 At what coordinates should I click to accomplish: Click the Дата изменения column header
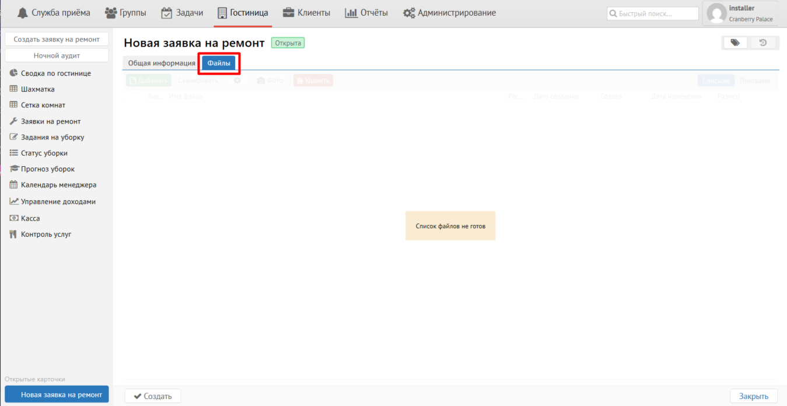(x=676, y=96)
